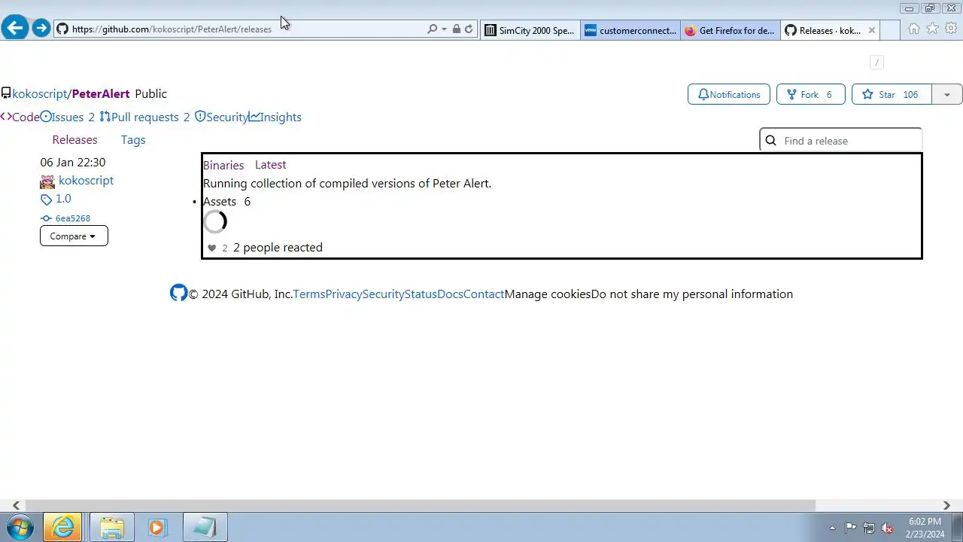Click the magnifier icon in release search
Viewport: 963px width, 542px height.
pyautogui.click(x=770, y=141)
